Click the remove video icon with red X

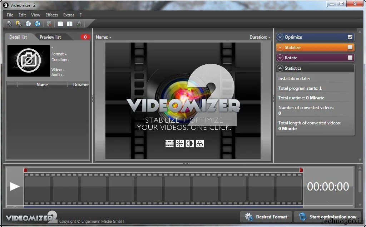point(49,24)
